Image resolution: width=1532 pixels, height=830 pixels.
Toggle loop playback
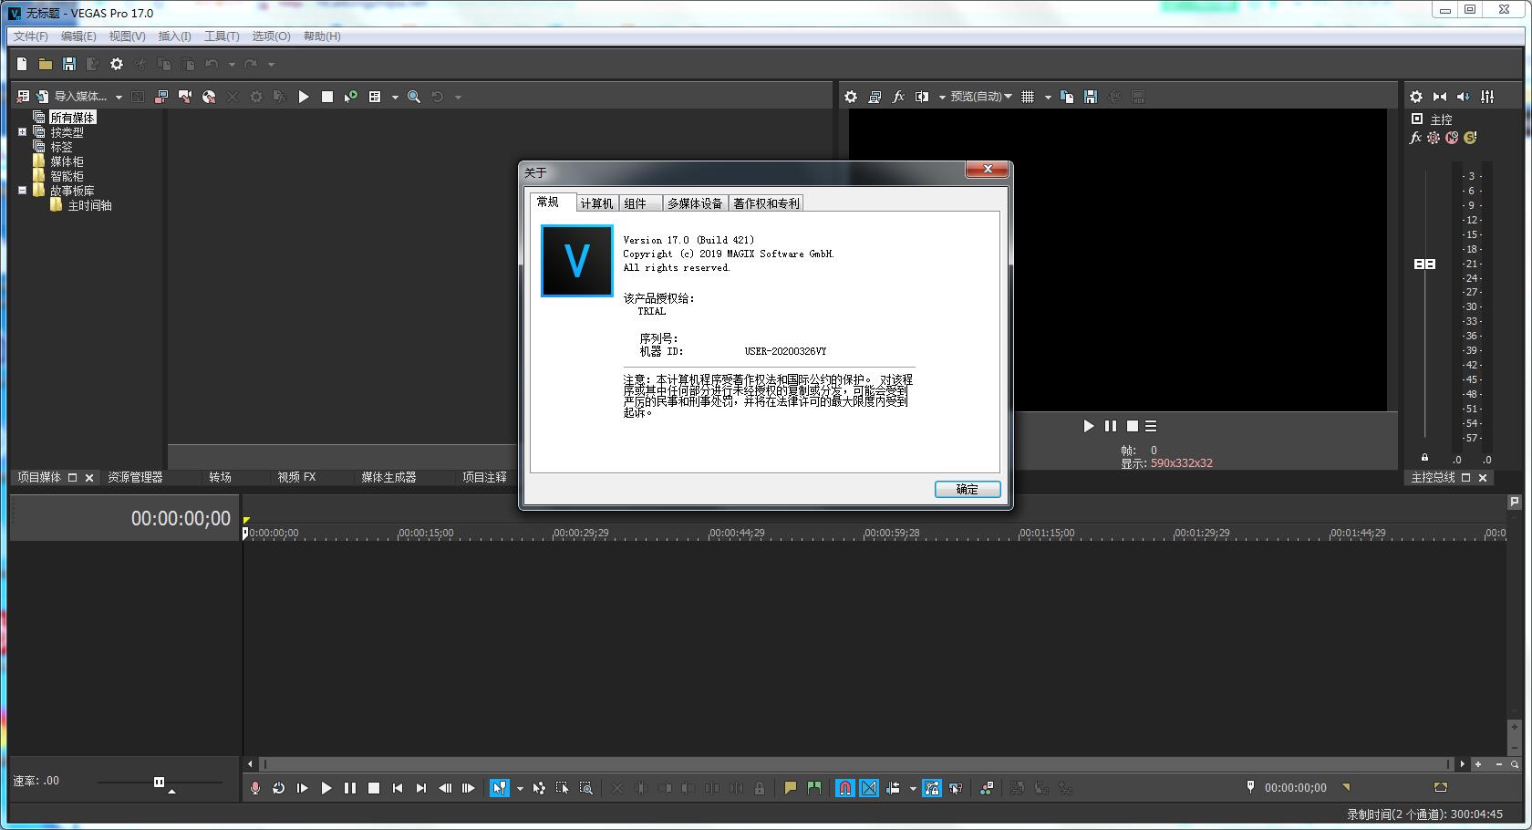coord(279,788)
